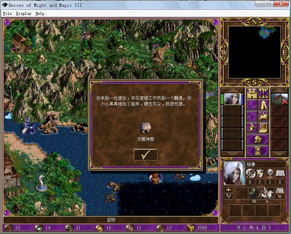Screen dimensions: 291x234
Task: Click the status bar text 宝物
Action: click(111, 220)
